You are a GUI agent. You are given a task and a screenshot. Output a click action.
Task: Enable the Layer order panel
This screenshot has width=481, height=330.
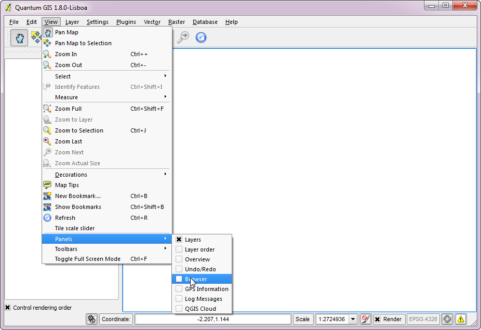click(179, 249)
